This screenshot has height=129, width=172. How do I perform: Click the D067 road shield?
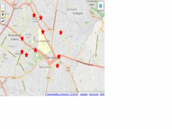(x=48, y=78)
